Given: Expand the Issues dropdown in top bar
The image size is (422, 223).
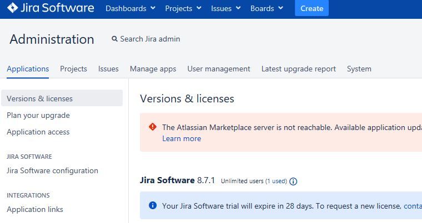Looking at the screenshot, I should point(226,8).
